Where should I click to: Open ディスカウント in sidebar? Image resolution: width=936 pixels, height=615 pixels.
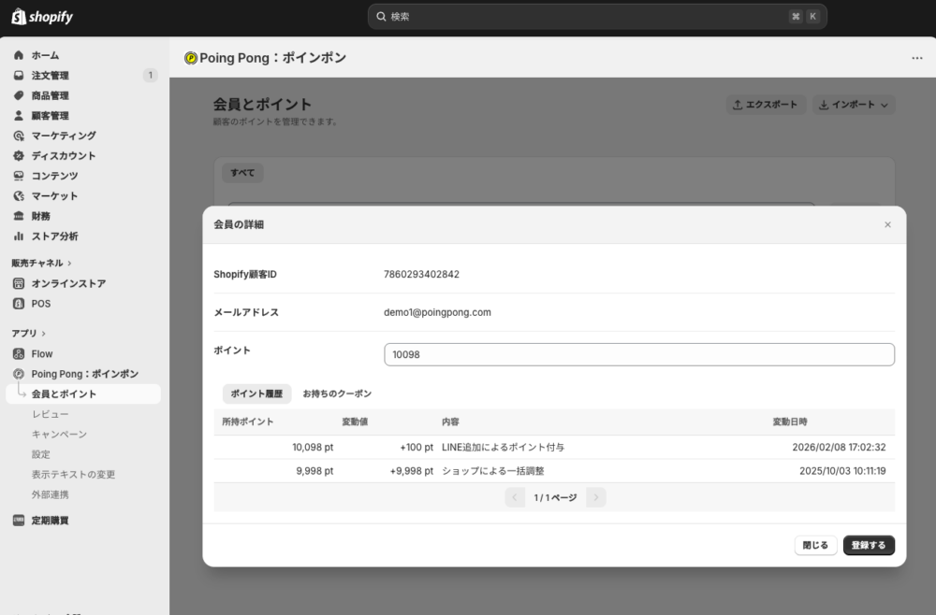(x=63, y=156)
